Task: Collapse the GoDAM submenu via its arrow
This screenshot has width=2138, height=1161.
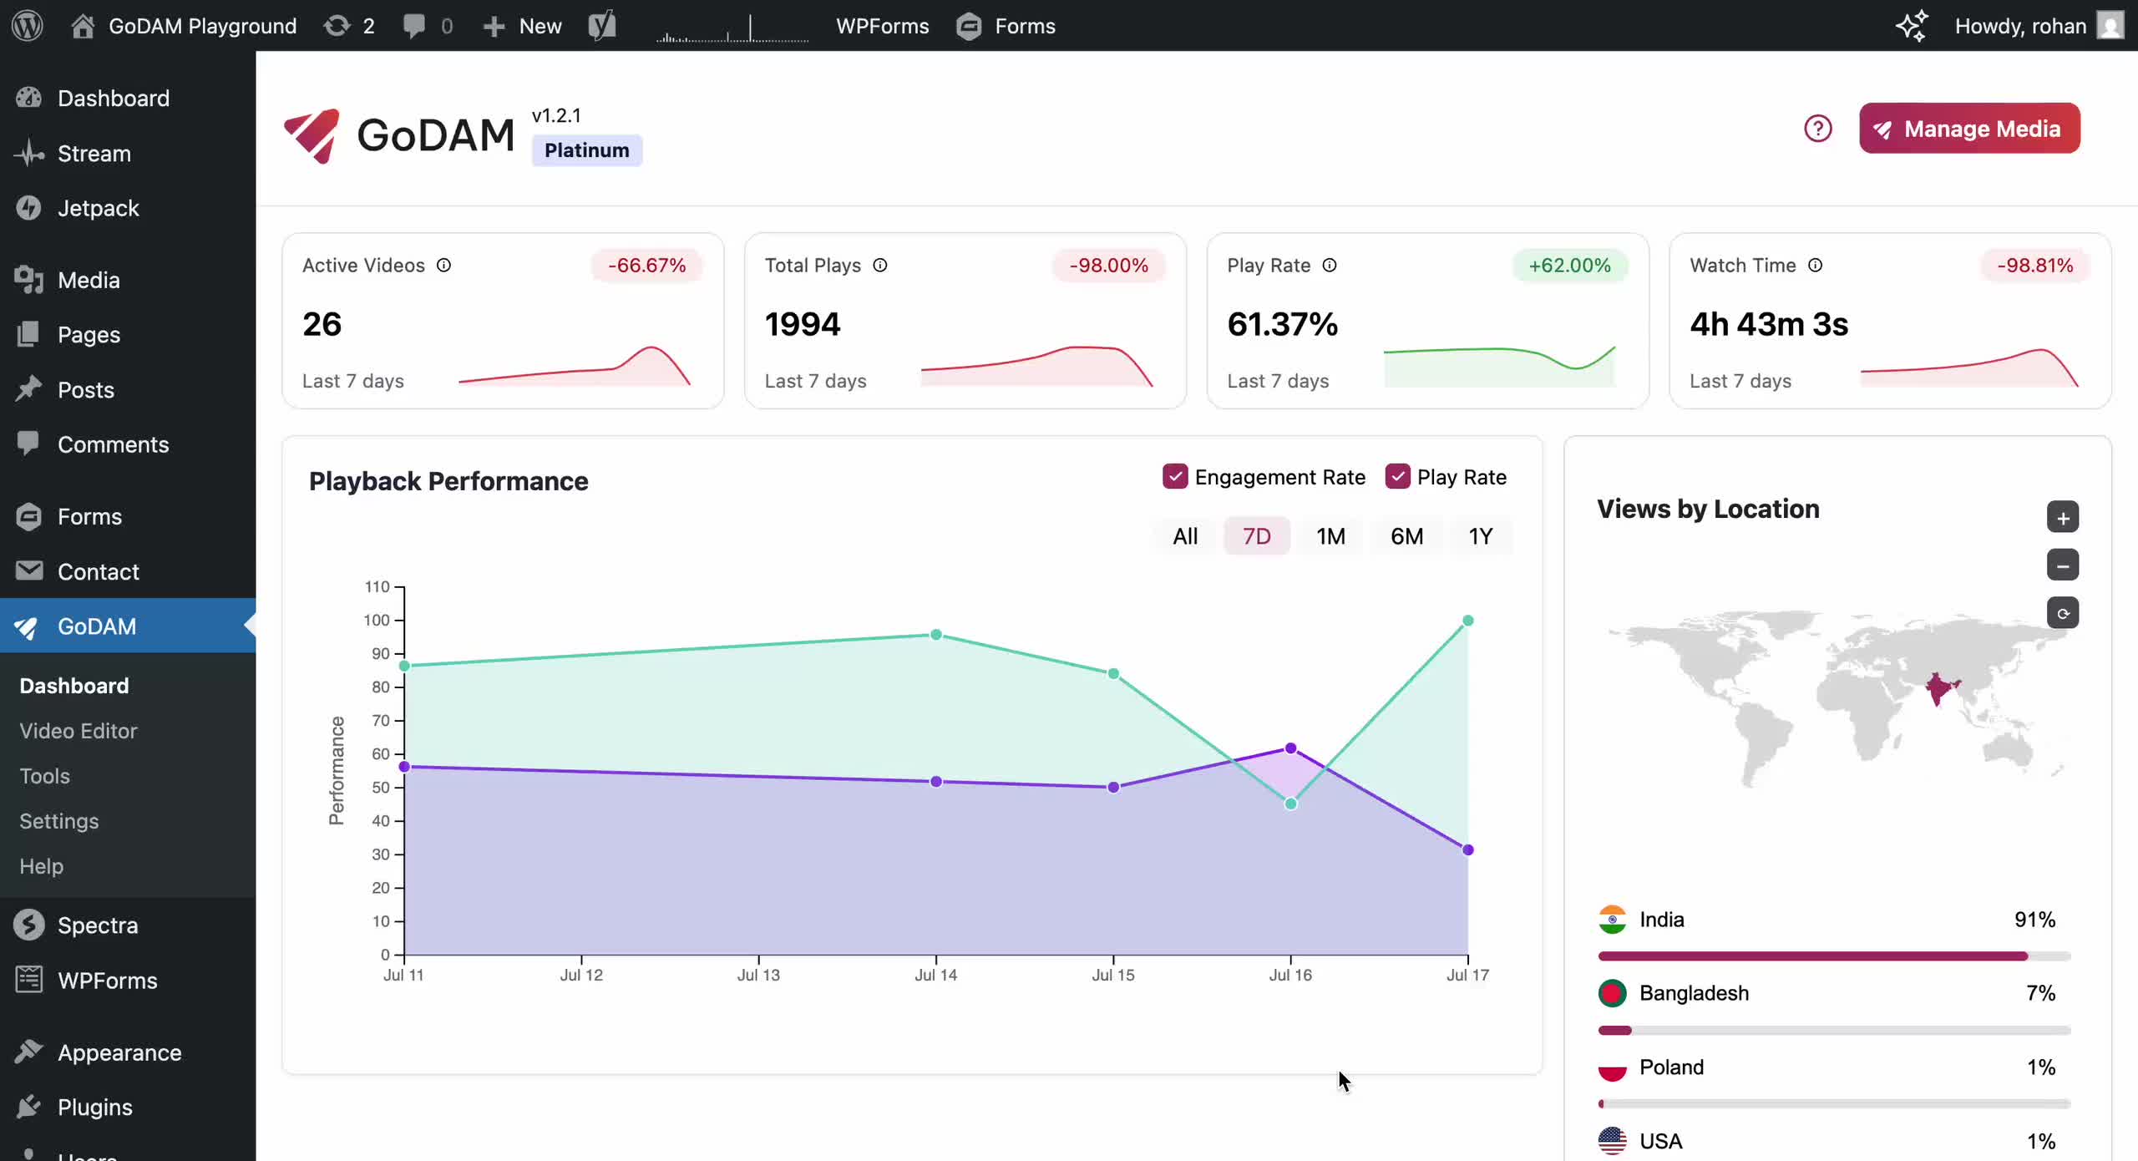Action: 249,626
